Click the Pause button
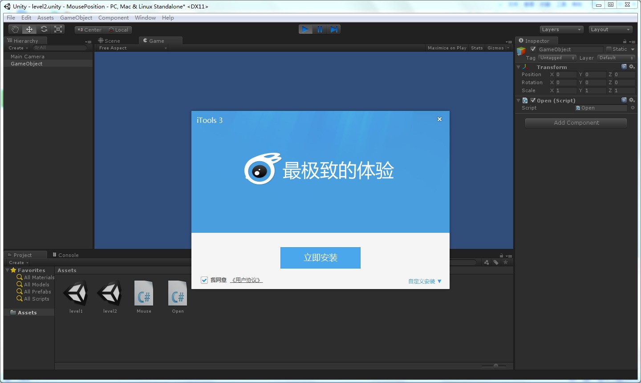Viewport: 641px width, 383px height. pyautogui.click(x=320, y=29)
